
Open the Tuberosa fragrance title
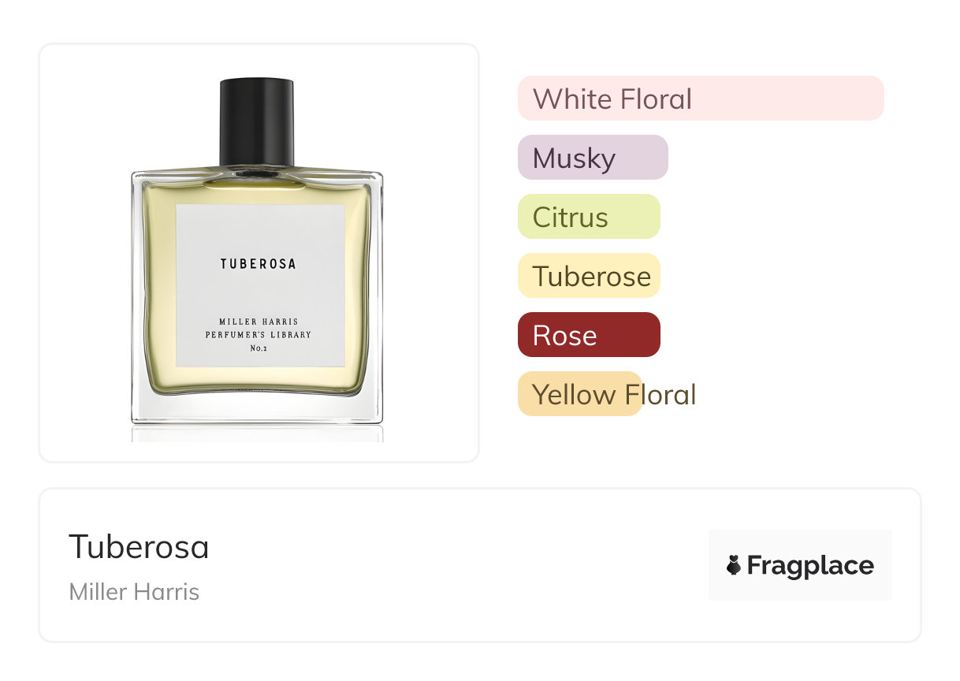click(x=139, y=547)
